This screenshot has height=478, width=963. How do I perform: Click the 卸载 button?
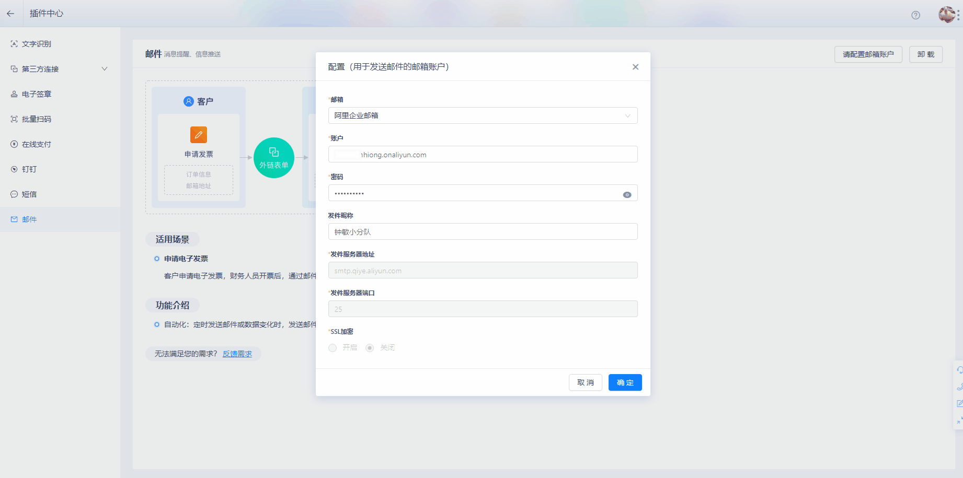pyautogui.click(x=925, y=54)
